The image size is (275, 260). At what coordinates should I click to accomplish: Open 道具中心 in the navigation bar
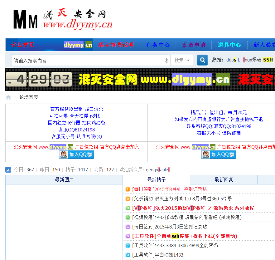(x=229, y=45)
